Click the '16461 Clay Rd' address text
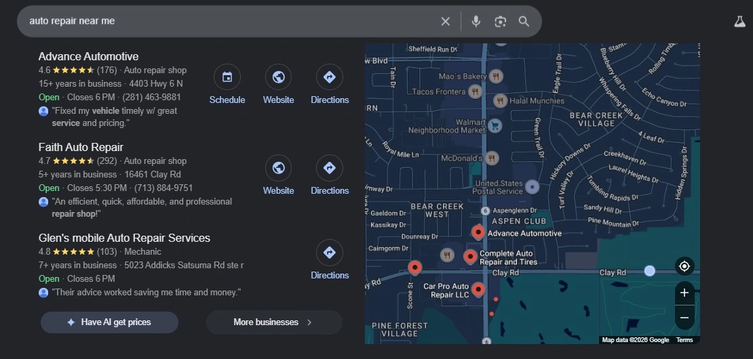The height and width of the screenshot is (359, 753). click(x=153, y=175)
